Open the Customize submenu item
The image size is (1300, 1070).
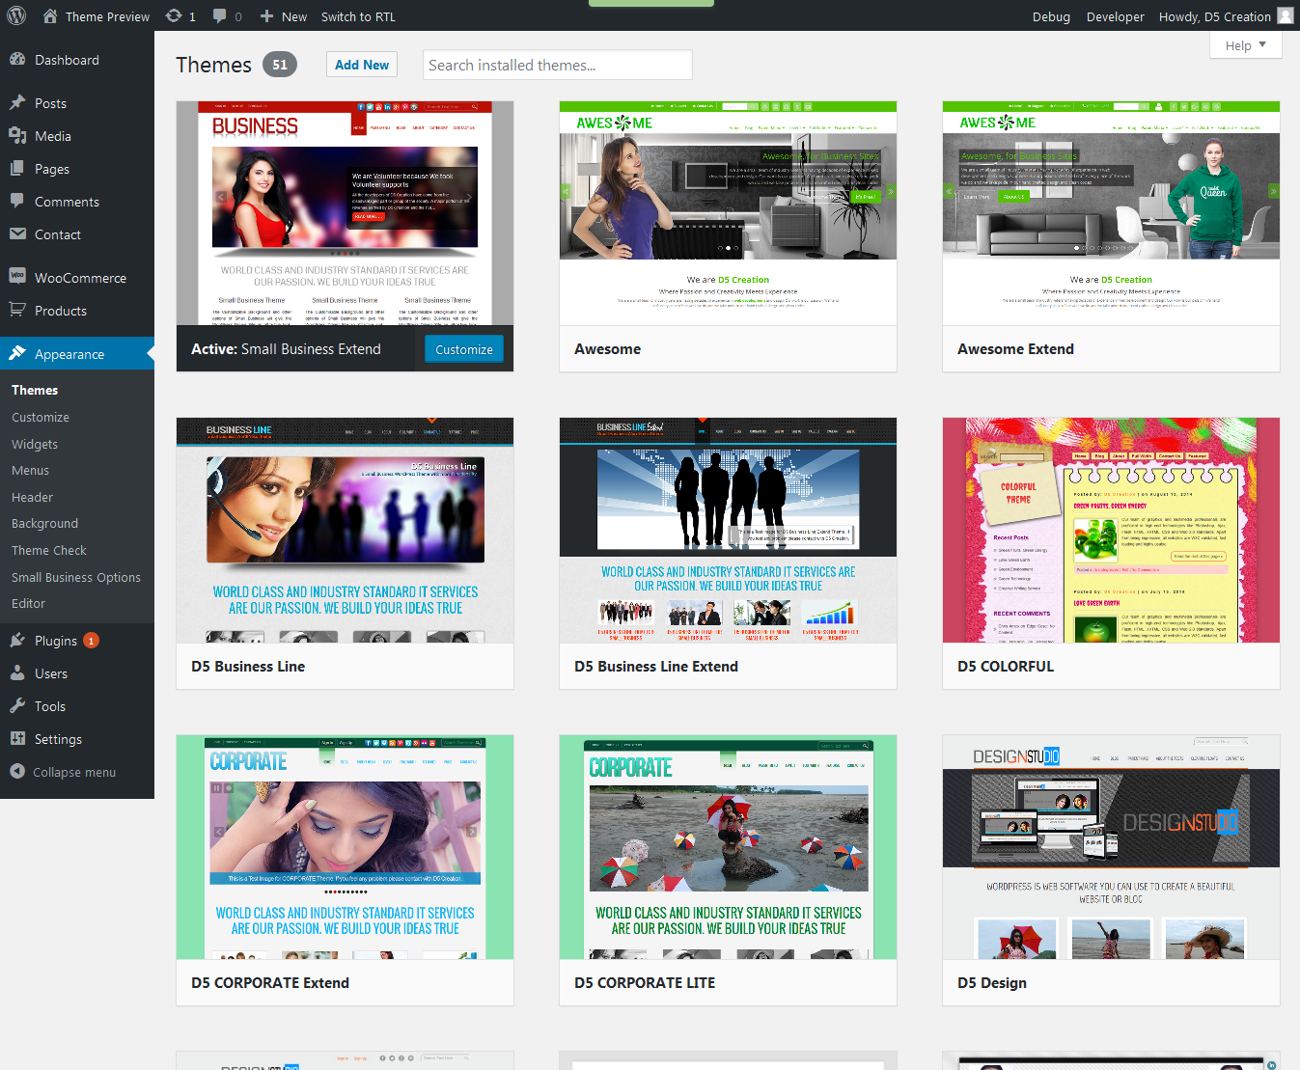tap(41, 417)
